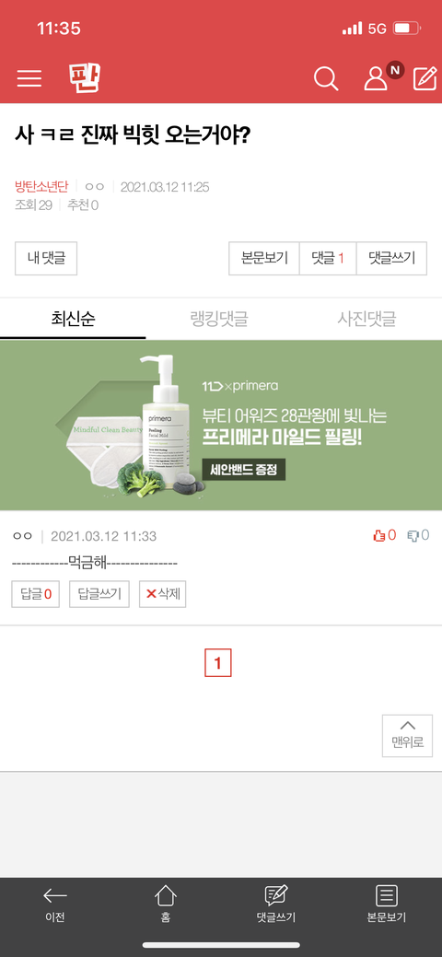Click the top 본문보기 button
The width and height of the screenshot is (442, 957).
tap(264, 258)
